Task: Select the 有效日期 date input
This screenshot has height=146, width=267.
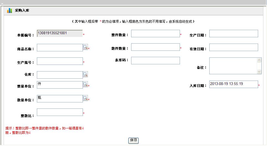Action: [233, 47]
